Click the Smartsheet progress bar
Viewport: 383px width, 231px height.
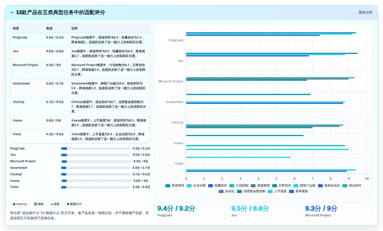pos(96,168)
